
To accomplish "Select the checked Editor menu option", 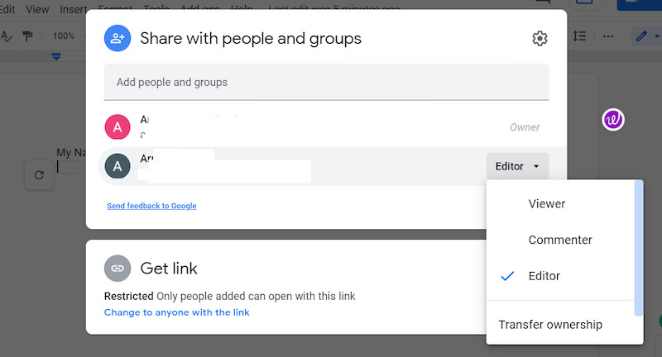I will (x=560, y=276).
